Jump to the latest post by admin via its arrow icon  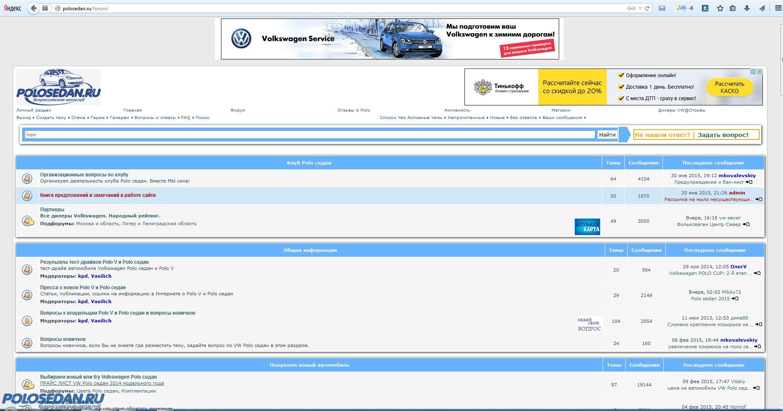(758, 199)
